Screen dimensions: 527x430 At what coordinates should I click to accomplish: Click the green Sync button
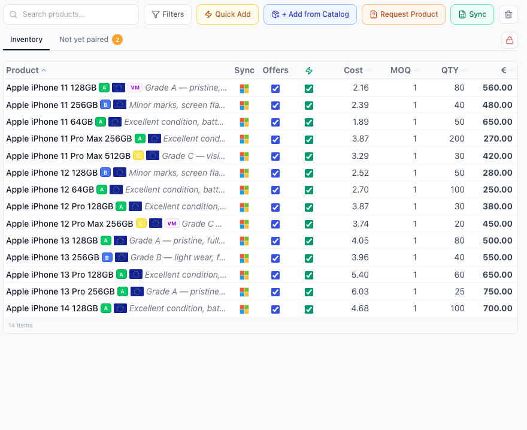[472, 14]
